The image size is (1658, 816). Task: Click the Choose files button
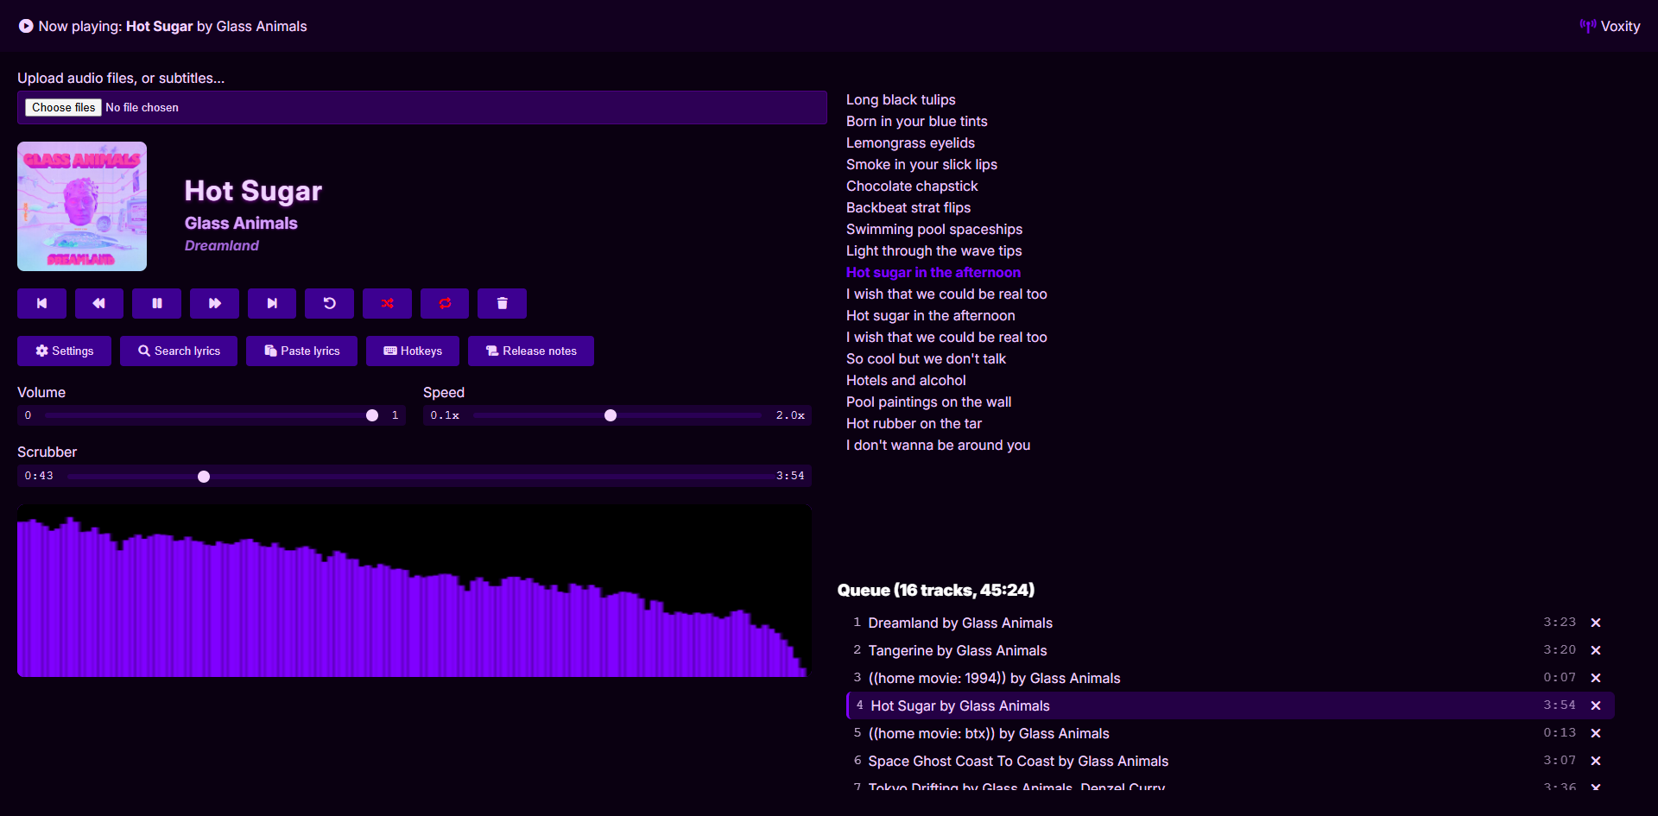click(64, 107)
